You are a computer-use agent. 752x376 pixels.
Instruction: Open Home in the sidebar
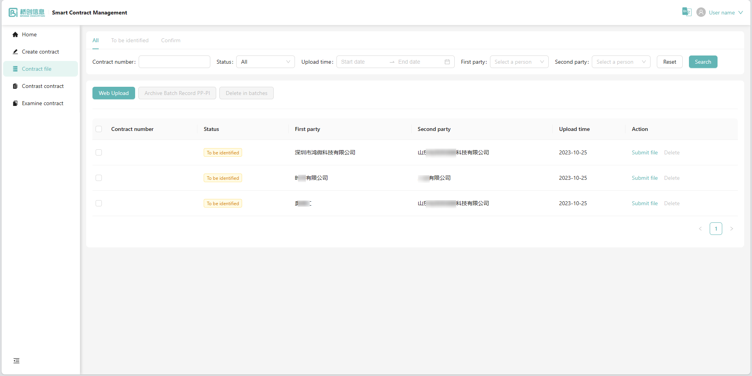pos(40,34)
